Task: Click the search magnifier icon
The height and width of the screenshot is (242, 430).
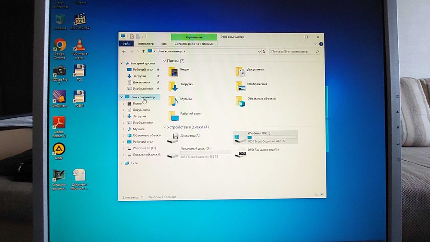Action: [317, 52]
